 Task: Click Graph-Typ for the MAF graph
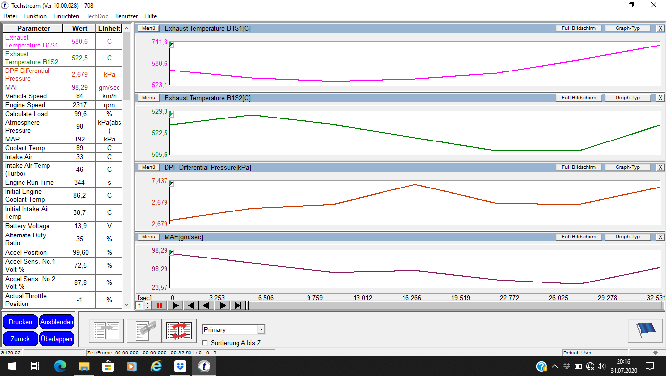pyautogui.click(x=628, y=237)
